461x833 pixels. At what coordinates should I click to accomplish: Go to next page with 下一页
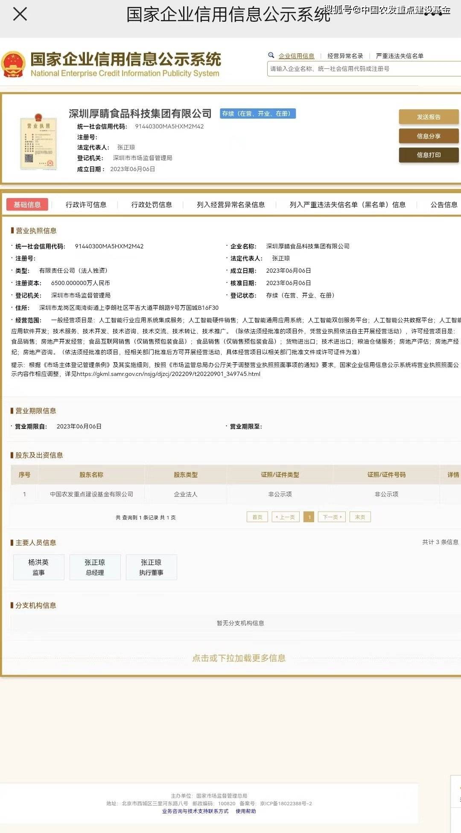(332, 517)
